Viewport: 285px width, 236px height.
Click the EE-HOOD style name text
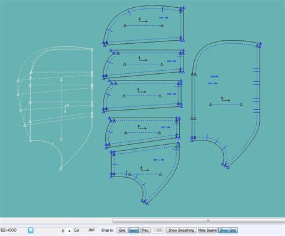8,230
